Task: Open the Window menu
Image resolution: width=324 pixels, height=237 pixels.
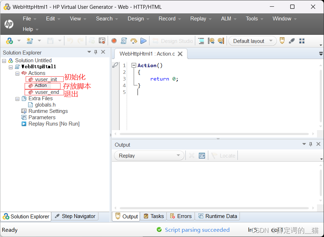Action: pos(285,19)
